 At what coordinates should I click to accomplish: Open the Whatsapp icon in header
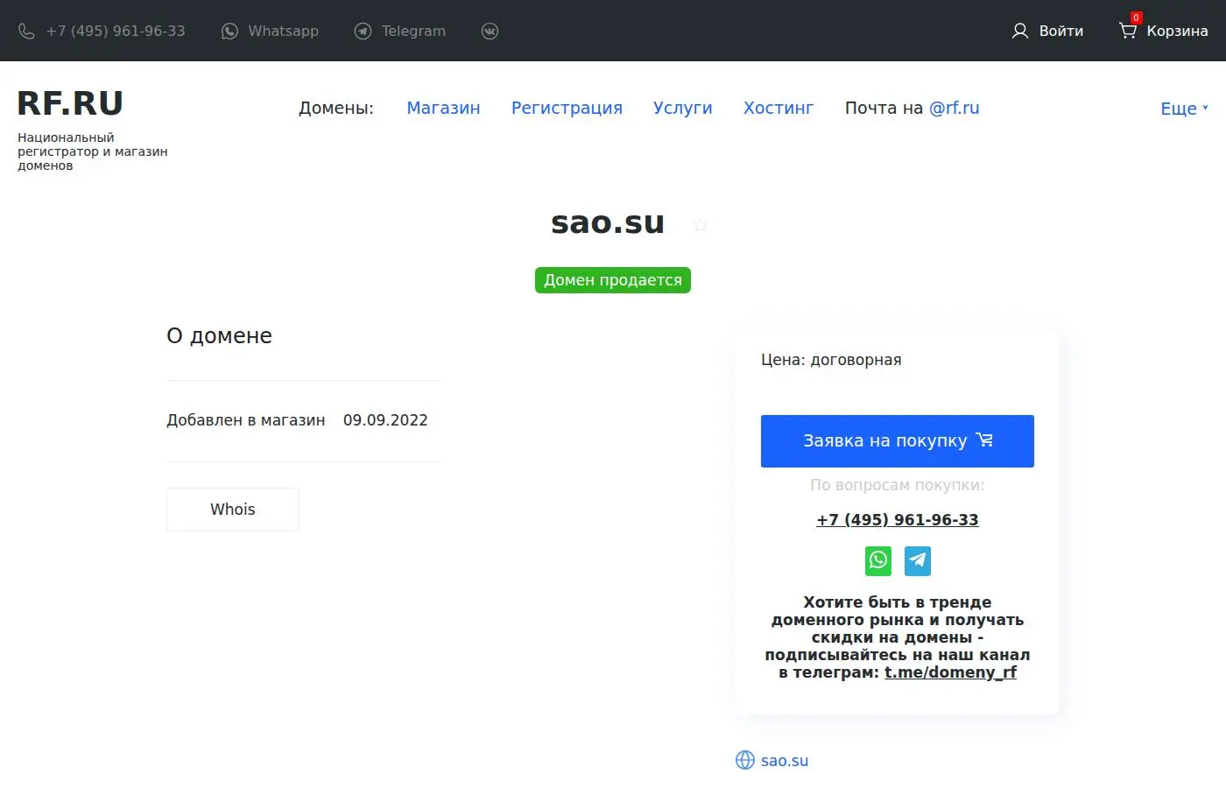[x=229, y=32]
